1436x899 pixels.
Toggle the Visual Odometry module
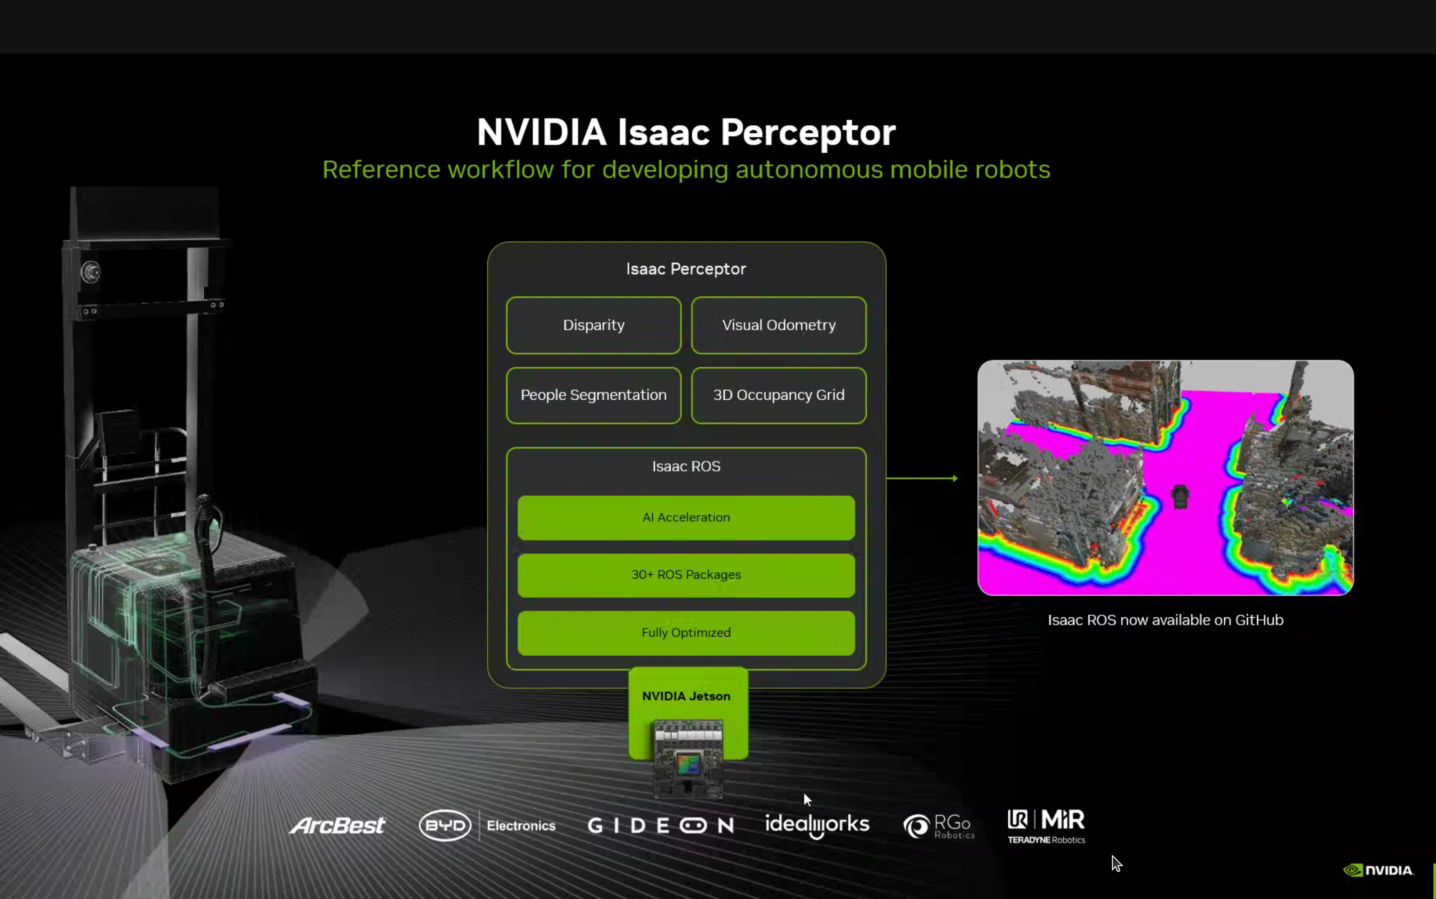pos(778,324)
